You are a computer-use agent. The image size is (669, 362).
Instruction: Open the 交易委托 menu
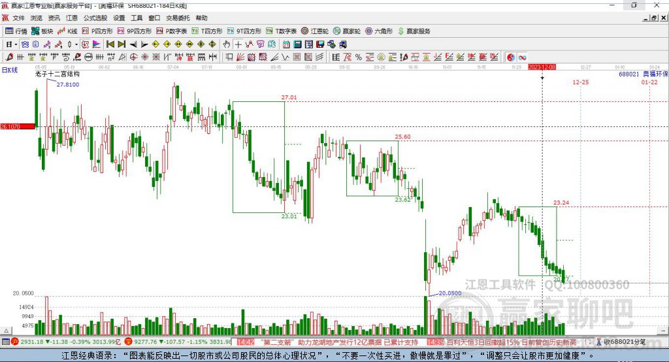click(178, 18)
